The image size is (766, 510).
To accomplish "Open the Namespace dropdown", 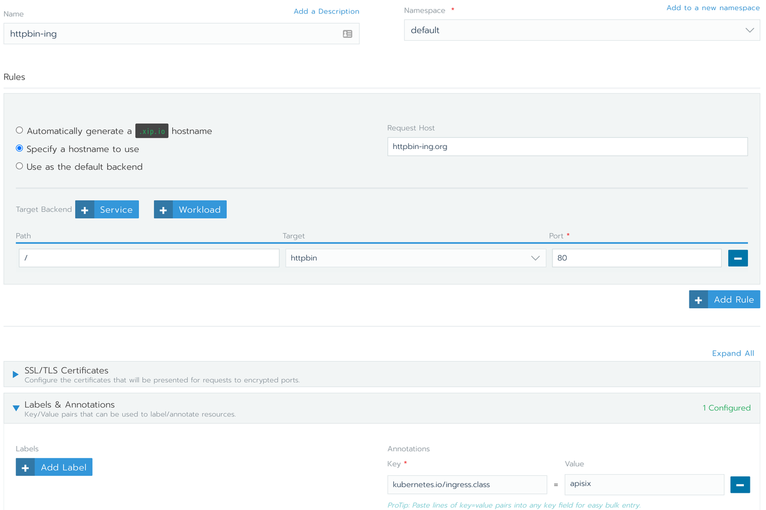I will 582,31.
